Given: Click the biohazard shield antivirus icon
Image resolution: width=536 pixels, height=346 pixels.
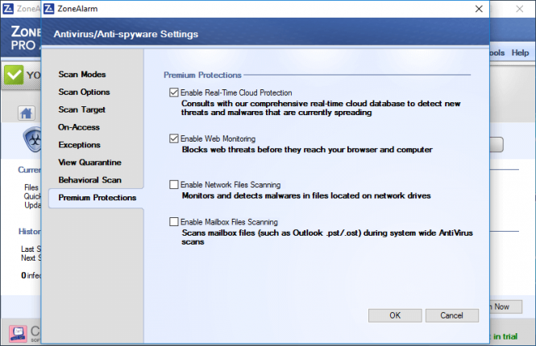Looking at the screenshot, I should [x=33, y=139].
